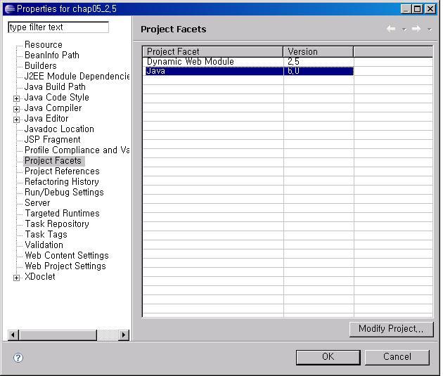Open the forward history dropdown arrow
This screenshot has height=376, width=443.
click(430, 30)
